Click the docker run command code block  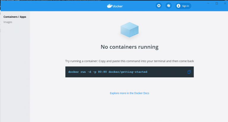click(x=129, y=72)
